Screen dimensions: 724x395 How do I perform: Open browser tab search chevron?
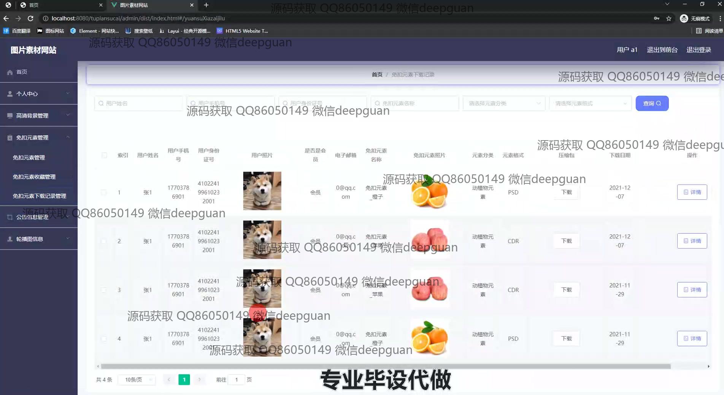(667, 4)
